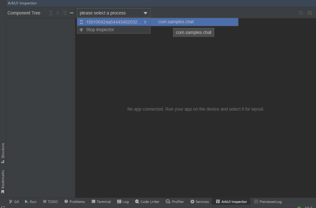The width and height of the screenshot is (316, 208).
Task: Click the list view icon in Component Tree
Action: click(x=64, y=13)
